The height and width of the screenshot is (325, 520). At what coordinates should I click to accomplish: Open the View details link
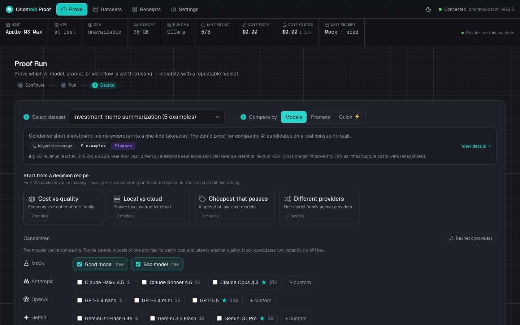tap(476, 146)
